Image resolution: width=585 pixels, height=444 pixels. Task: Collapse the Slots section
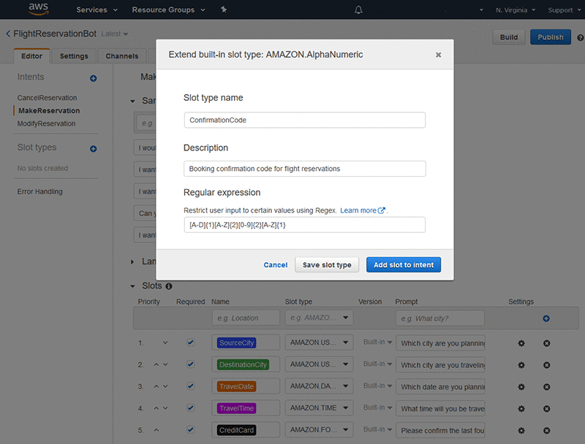pos(132,286)
